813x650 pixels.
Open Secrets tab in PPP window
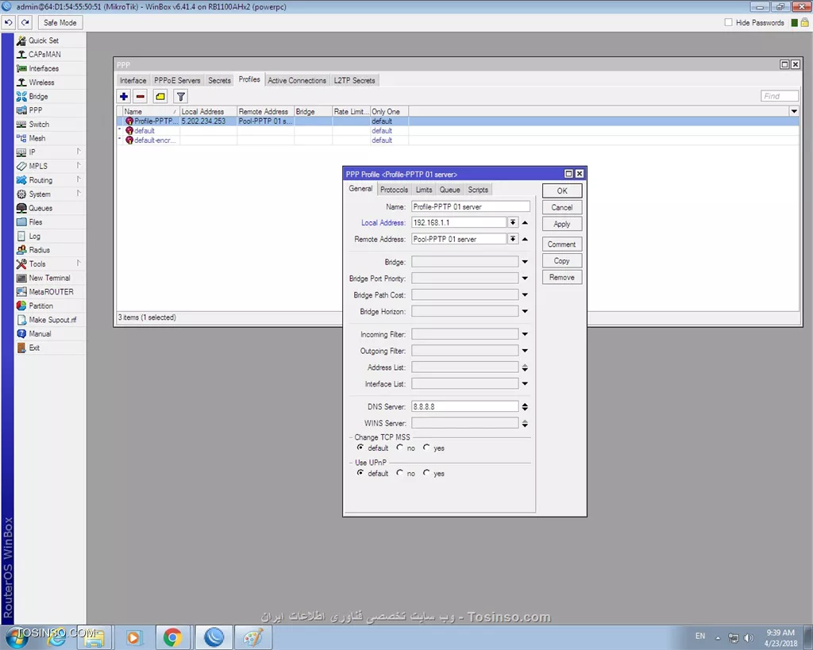coord(219,81)
